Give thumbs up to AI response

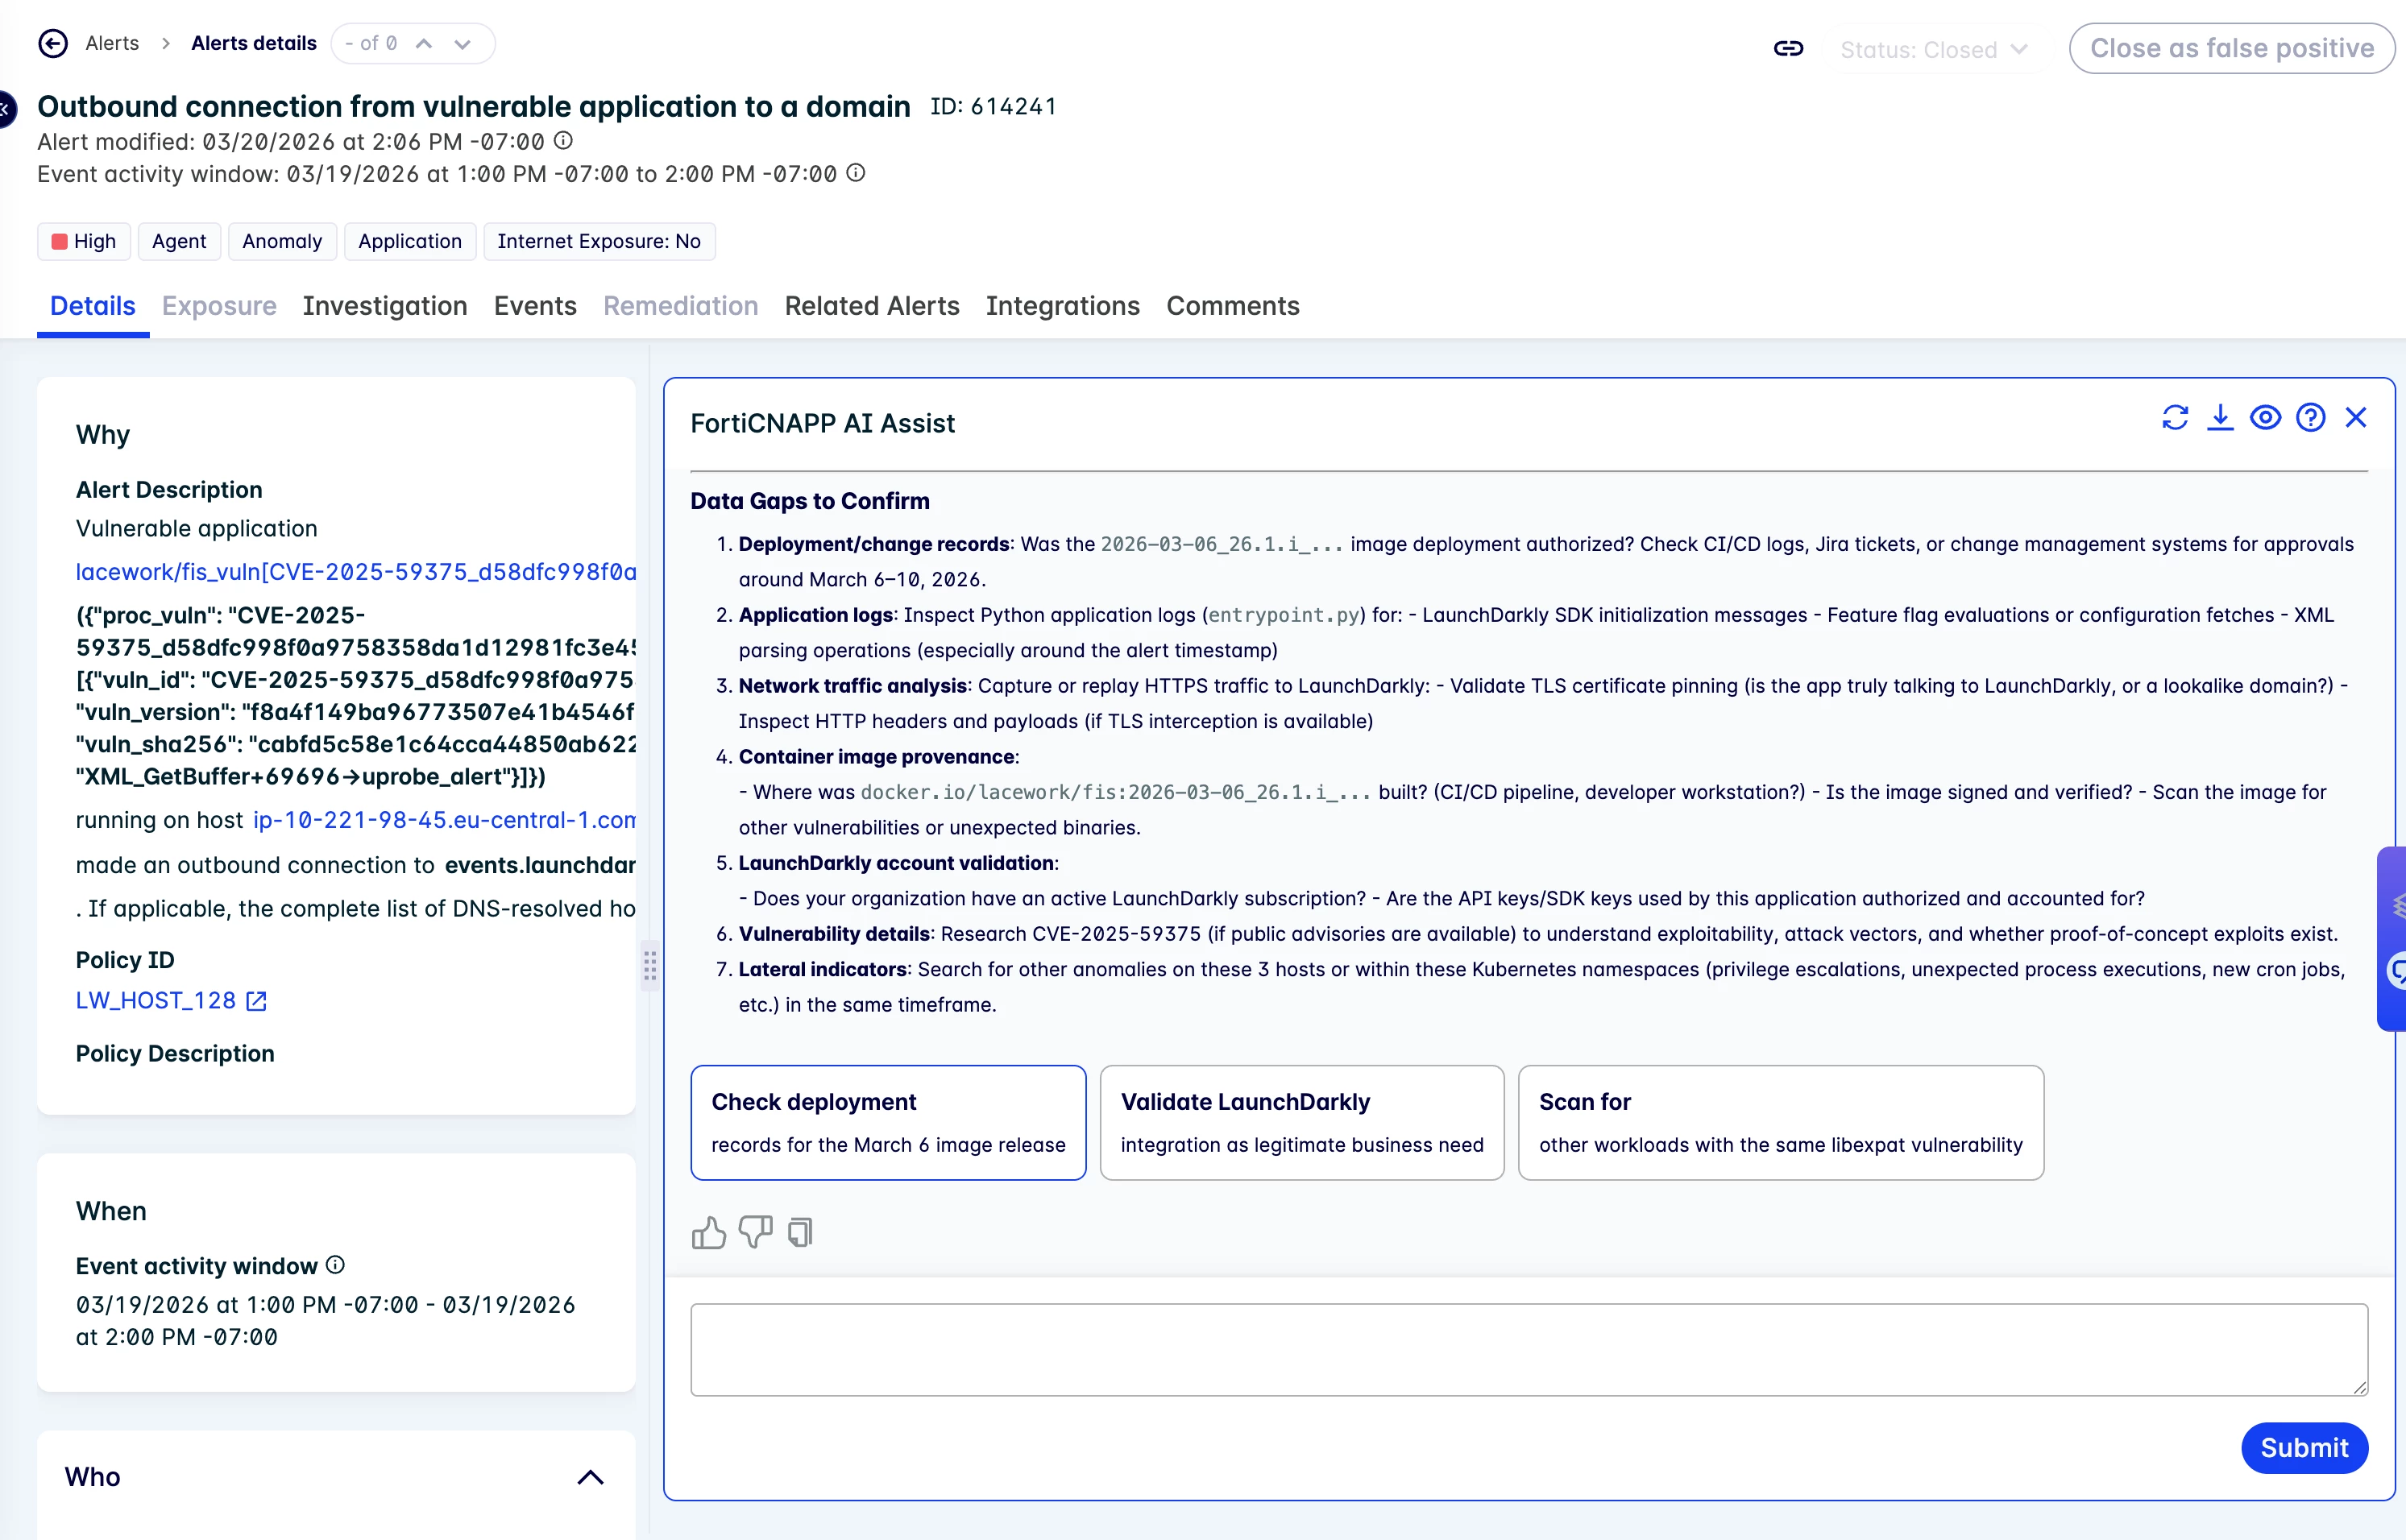pyautogui.click(x=708, y=1232)
